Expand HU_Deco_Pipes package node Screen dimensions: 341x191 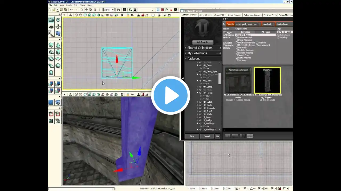tap(197, 71)
